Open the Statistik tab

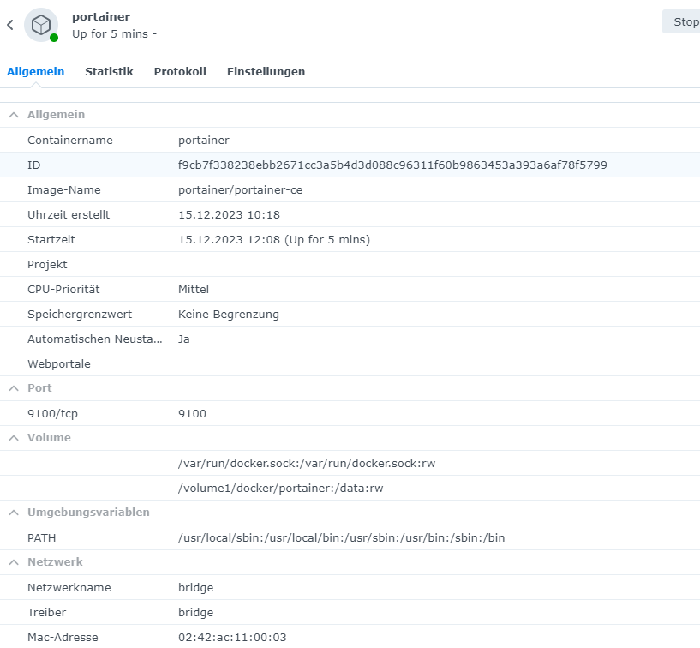[109, 71]
